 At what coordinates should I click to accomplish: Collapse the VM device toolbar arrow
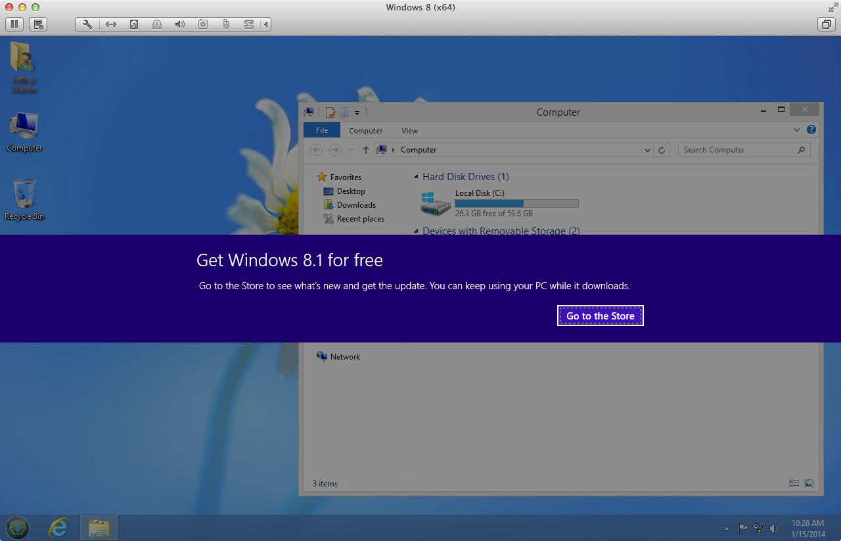265,24
